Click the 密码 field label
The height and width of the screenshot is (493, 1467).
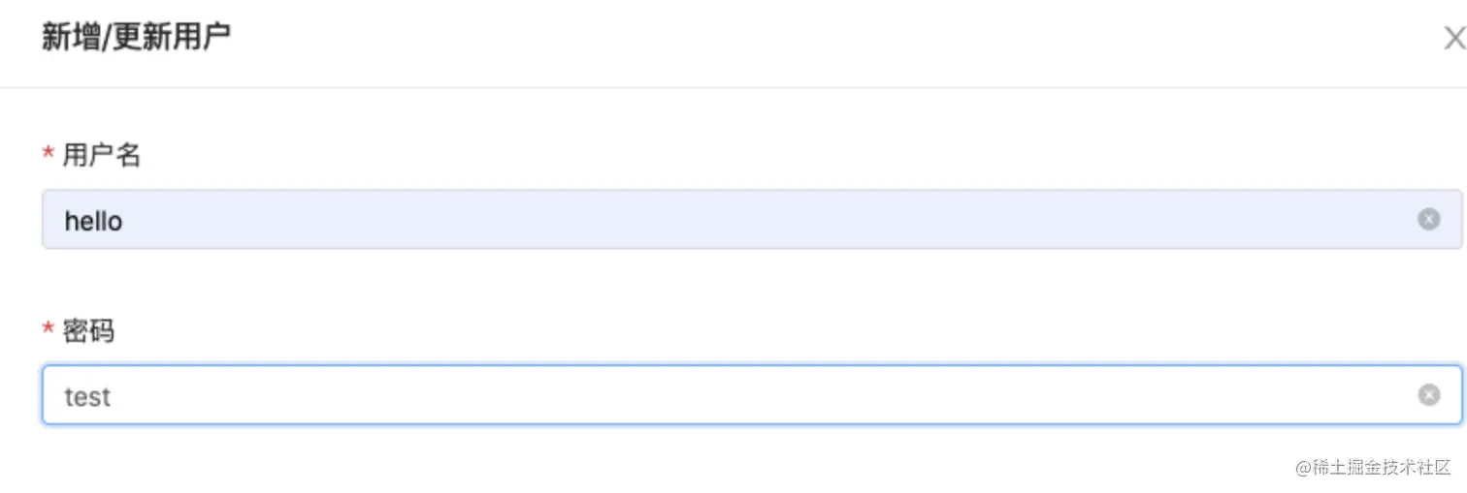[x=88, y=331]
